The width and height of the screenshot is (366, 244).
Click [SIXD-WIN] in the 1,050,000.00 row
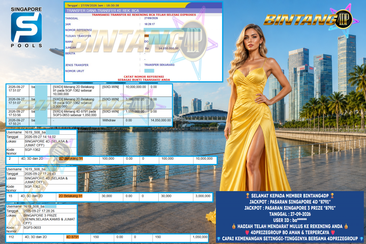(110, 111)
